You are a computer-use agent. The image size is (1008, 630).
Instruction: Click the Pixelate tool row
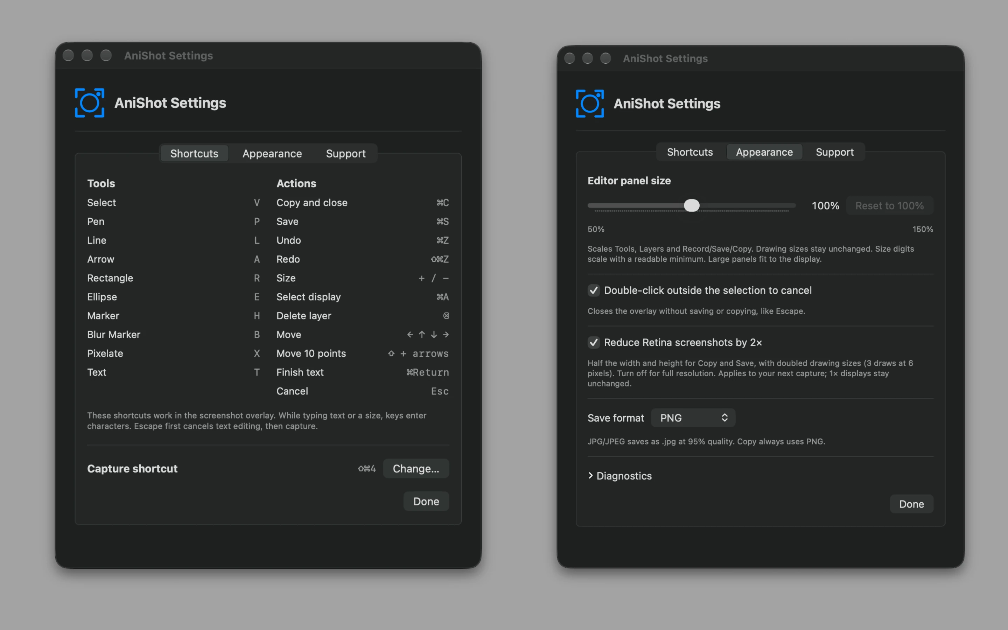(x=173, y=354)
